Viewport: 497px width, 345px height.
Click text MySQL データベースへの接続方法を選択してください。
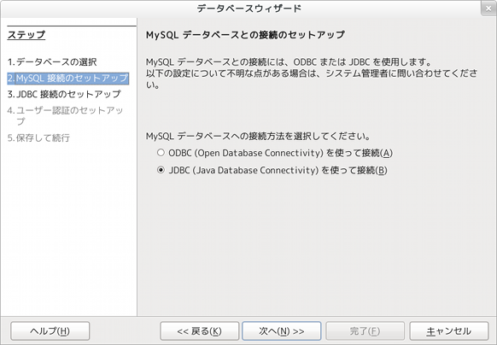coord(259,137)
